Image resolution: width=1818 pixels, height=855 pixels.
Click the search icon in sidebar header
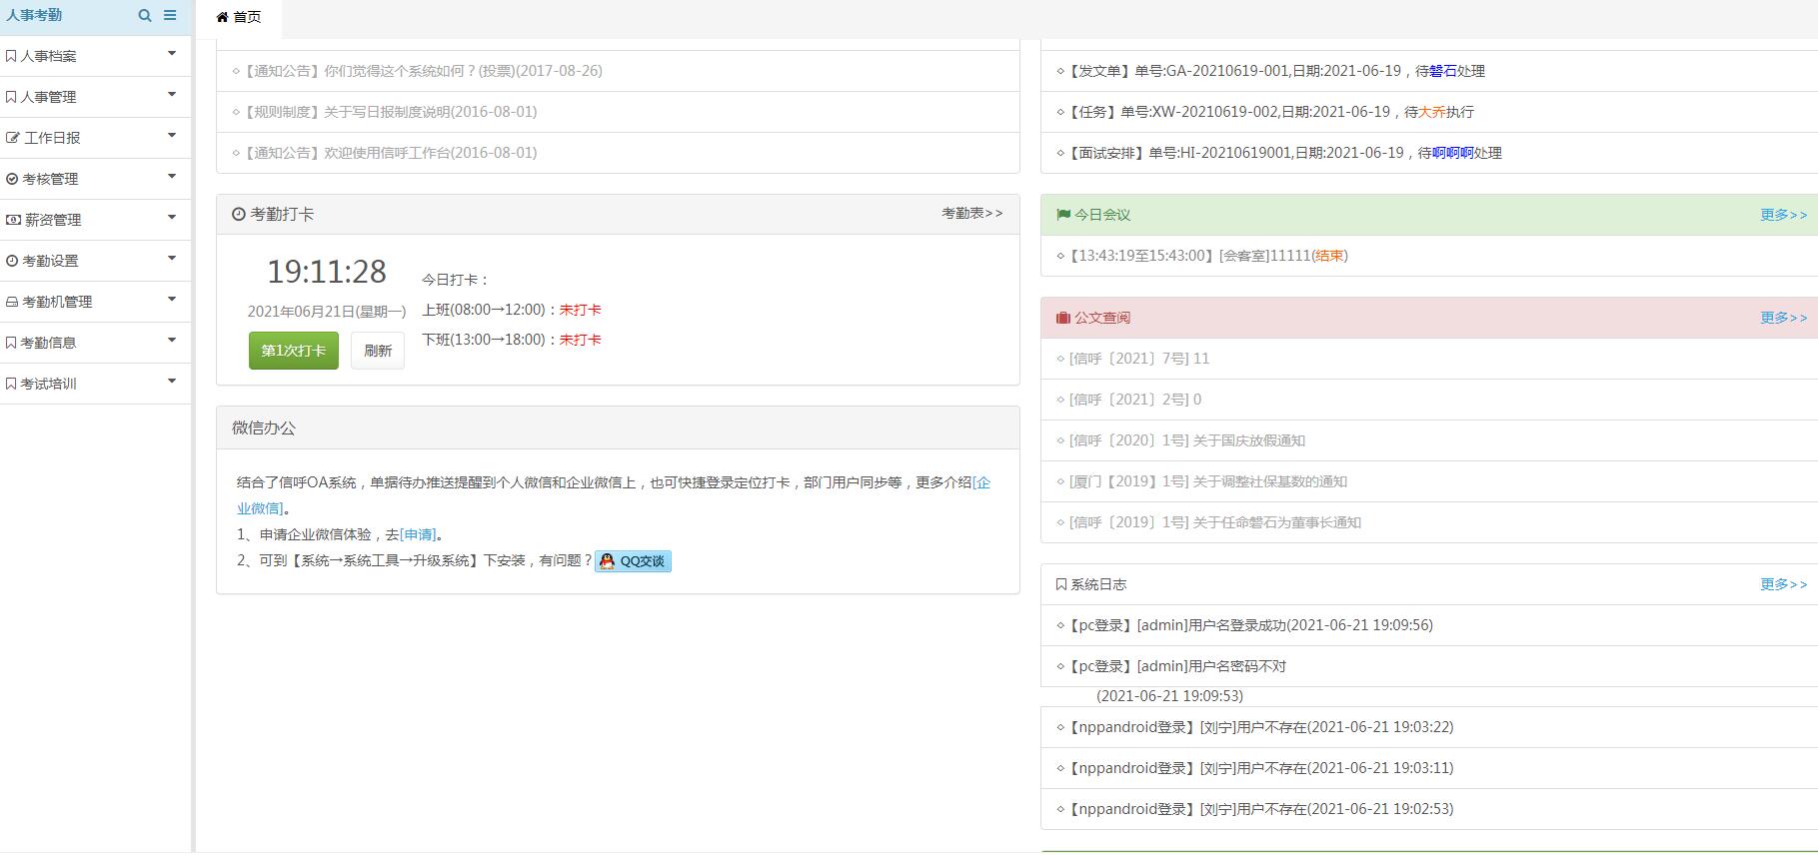coord(145,16)
